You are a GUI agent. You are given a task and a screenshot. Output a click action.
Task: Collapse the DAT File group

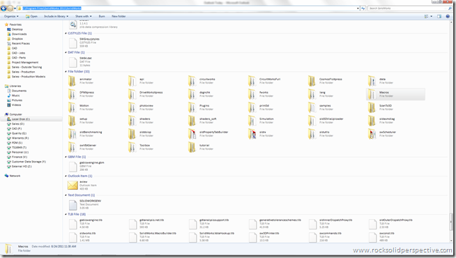[66, 53]
